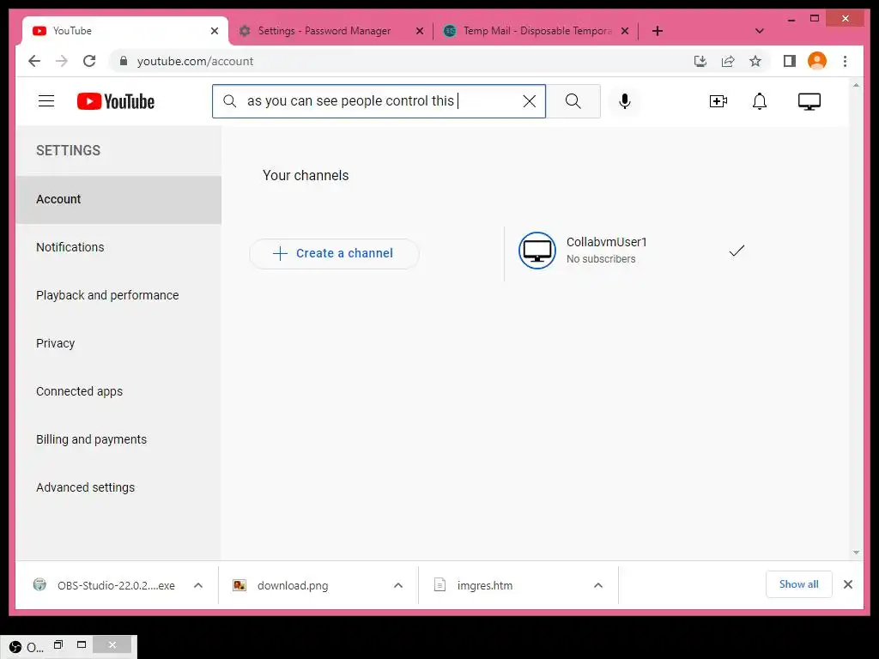Viewport: 879px width, 659px height.
Task: Click the OBS icon in the bottom window
Action: [15, 647]
